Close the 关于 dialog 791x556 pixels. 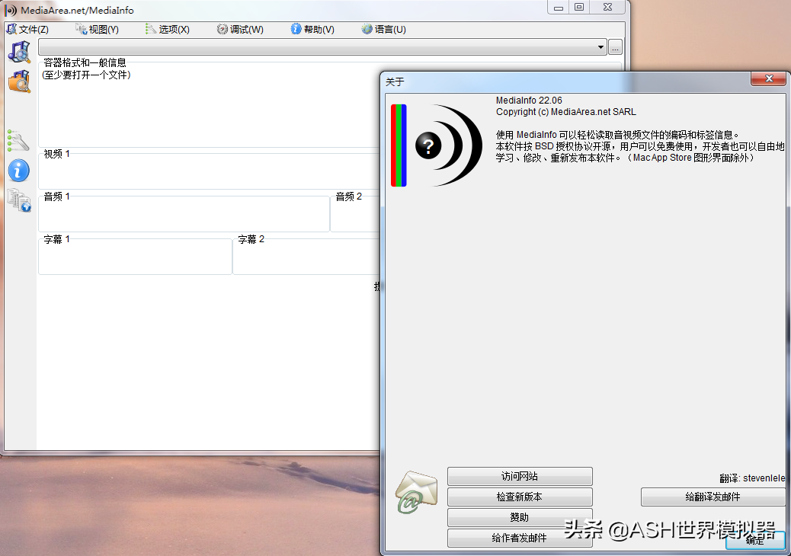(769, 78)
